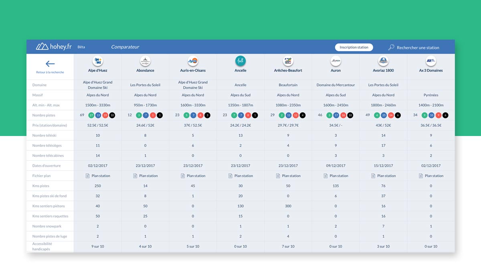Click the 250 Kms pistes value
481x272 pixels.
[x=97, y=186]
